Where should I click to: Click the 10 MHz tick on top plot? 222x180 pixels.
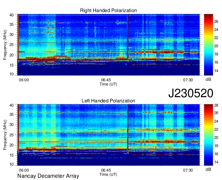tap(11, 74)
